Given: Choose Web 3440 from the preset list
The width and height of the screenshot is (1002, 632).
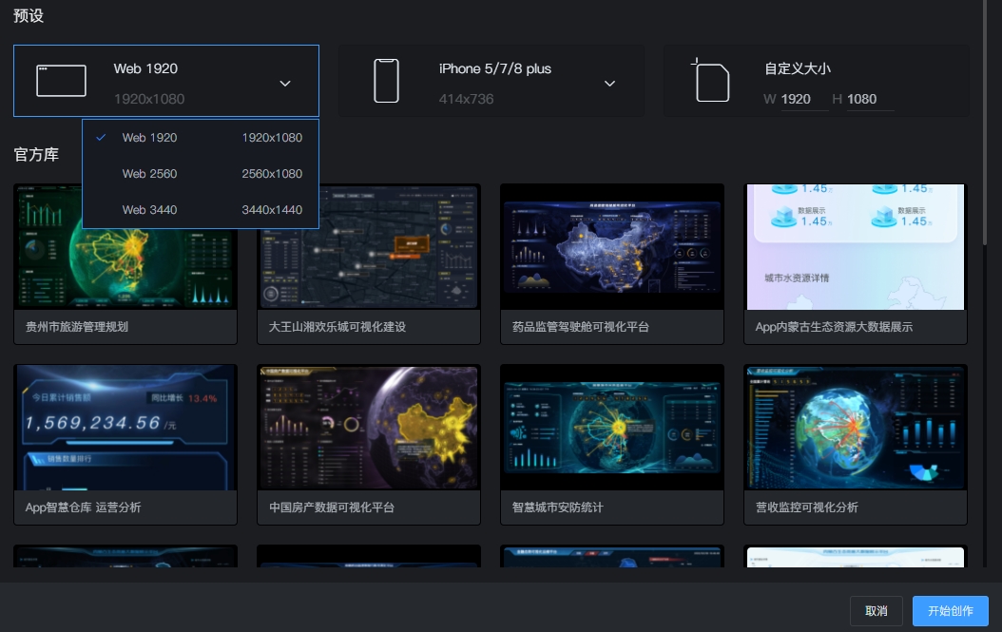Looking at the screenshot, I should 201,210.
